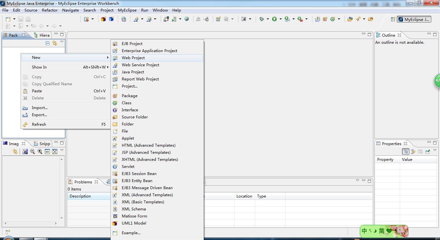This screenshot has height=240, width=440.
Task: Open Package Explorer view menu triangle
Action: pyautogui.click(x=62, y=42)
